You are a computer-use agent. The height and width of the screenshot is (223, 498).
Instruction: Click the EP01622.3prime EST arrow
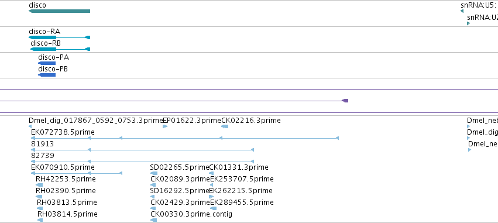coord(165,126)
